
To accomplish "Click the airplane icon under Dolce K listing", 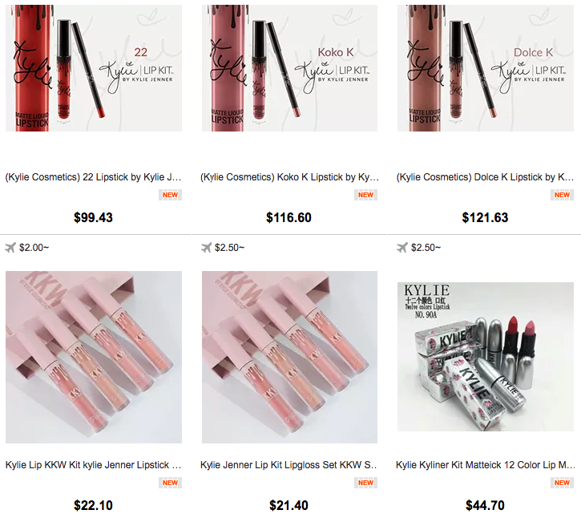I will coord(402,247).
